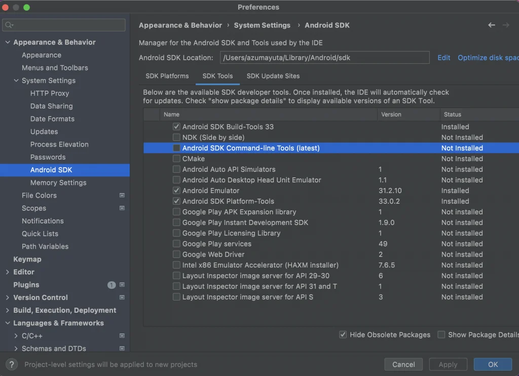The image size is (519, 376).
Task: Click the project-level icon beside File Colors
Action: click(x=122, y=195)
